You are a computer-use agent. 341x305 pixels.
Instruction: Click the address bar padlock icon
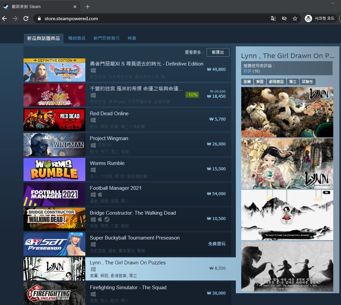click(39, 18)
